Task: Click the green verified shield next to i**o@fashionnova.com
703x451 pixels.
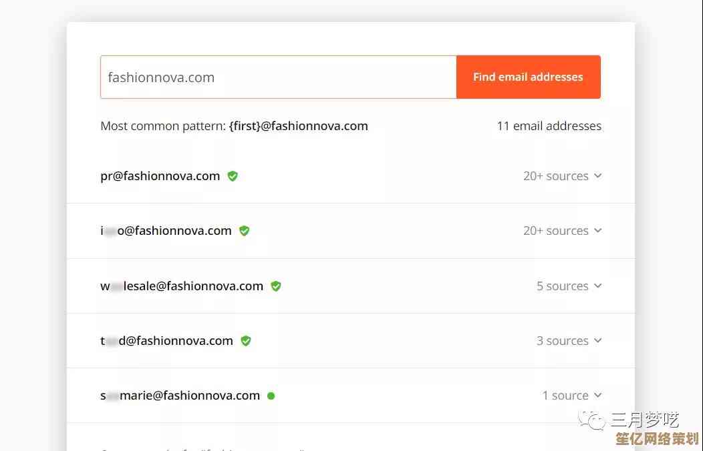Action: [245, 231]
